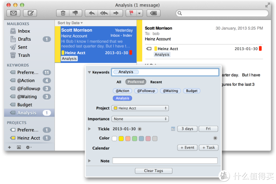
Task: Click the Clear Tags button
Action: 154,171
